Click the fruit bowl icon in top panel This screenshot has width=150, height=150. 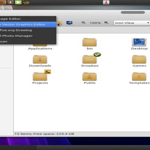(26, 2)
